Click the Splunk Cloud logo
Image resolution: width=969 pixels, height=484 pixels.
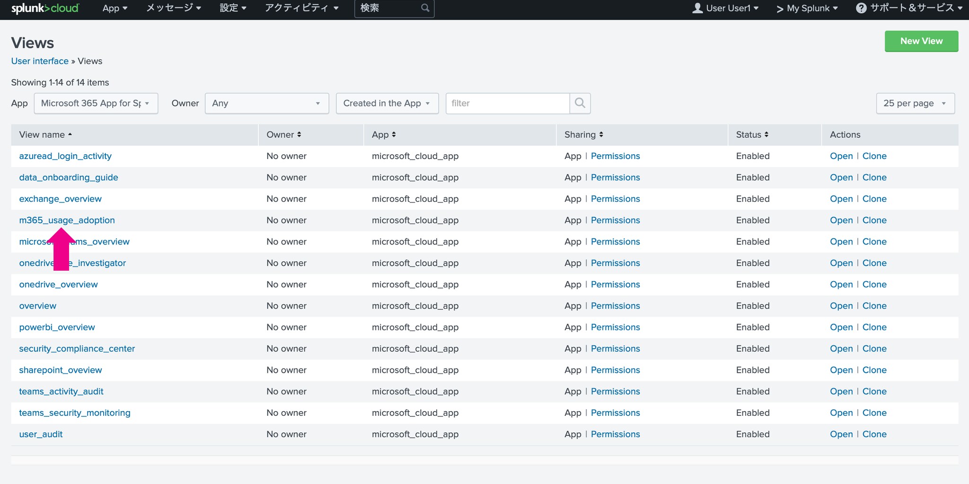click(x=45, y=8)
